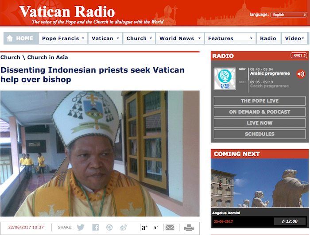The height and width of the screenshot is (235, 310).
Task: Email this article via envelope icon
Action: [x=170, y=227]
